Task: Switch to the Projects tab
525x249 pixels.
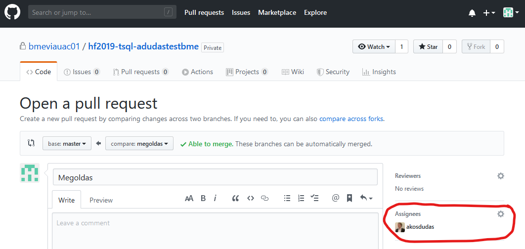Action: coord(247,72)
